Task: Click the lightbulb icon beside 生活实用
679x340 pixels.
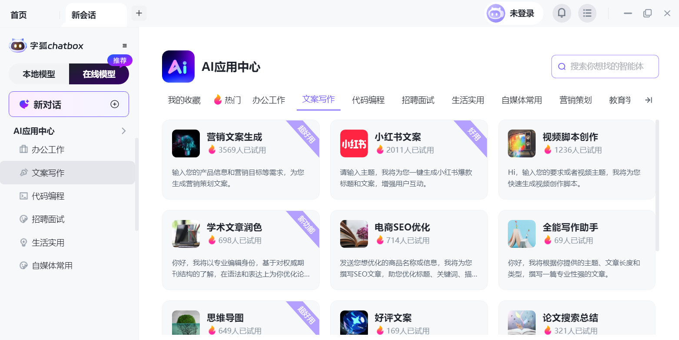Action: tap(23, 243)
